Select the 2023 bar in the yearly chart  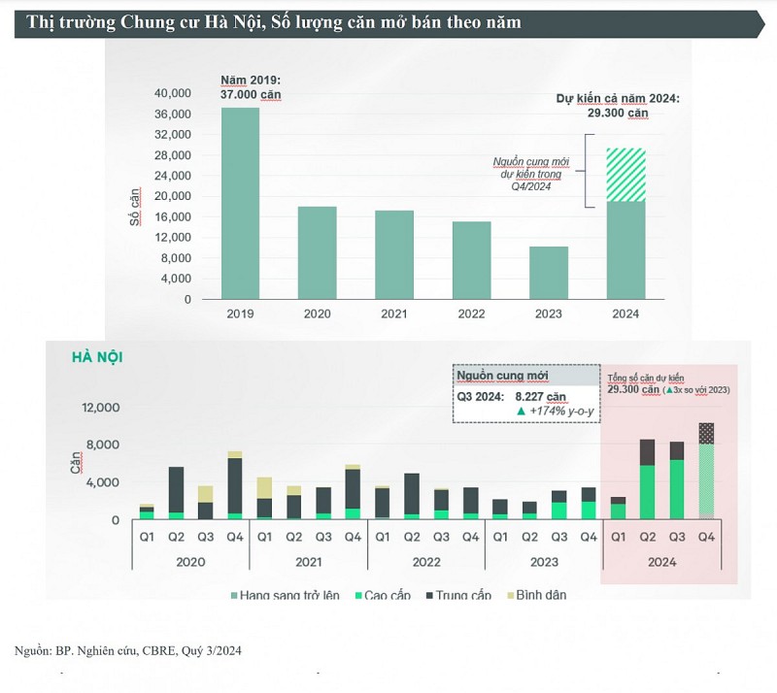click(549, 273)
